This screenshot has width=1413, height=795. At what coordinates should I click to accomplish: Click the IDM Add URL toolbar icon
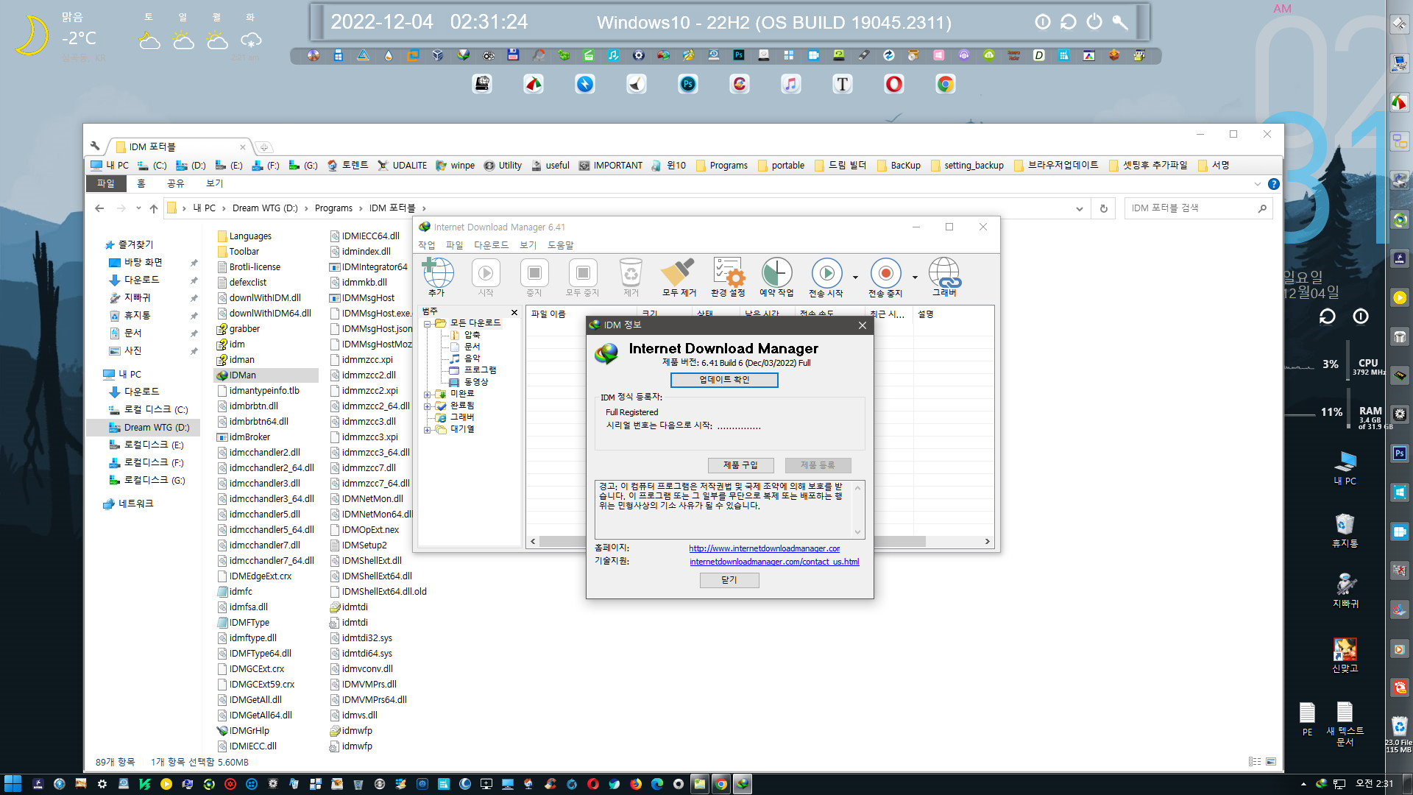click(x=437, y=277)
